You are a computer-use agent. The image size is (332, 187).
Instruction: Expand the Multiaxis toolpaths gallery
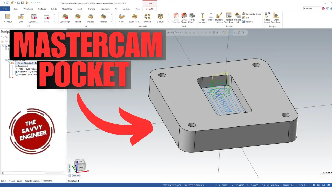pos(168,22)
